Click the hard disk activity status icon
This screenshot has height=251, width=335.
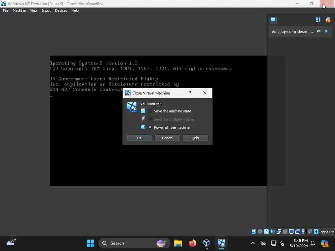pos(254,232)
